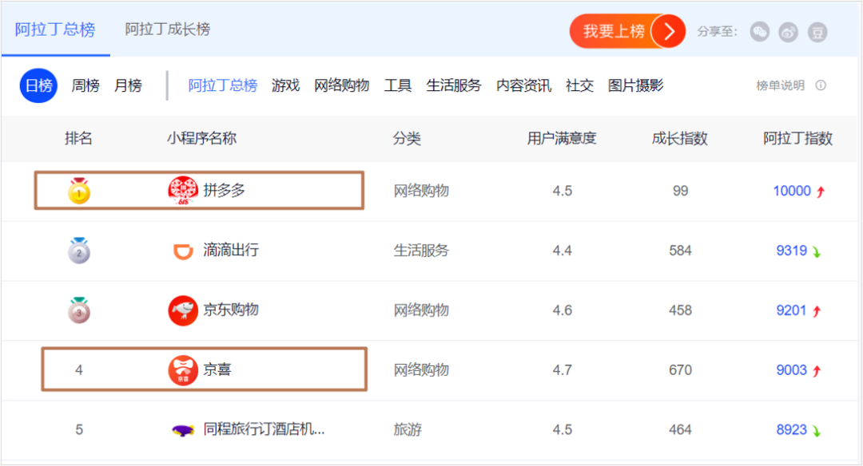Share via the WeChat icon

click(760, 32)
